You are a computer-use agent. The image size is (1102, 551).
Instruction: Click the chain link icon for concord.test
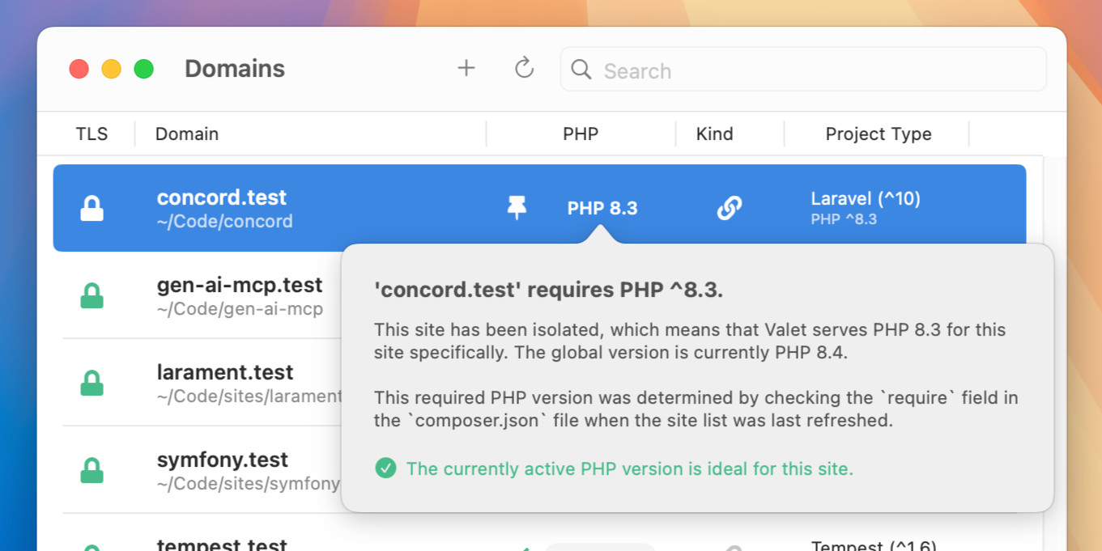730,208
